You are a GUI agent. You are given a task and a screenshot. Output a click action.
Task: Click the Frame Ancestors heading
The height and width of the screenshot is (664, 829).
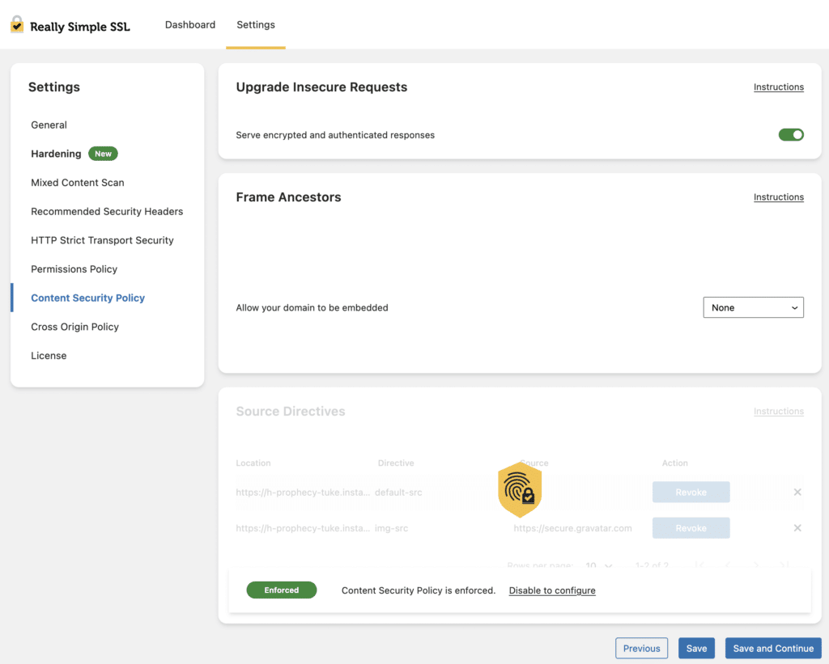tap(288, 197)
